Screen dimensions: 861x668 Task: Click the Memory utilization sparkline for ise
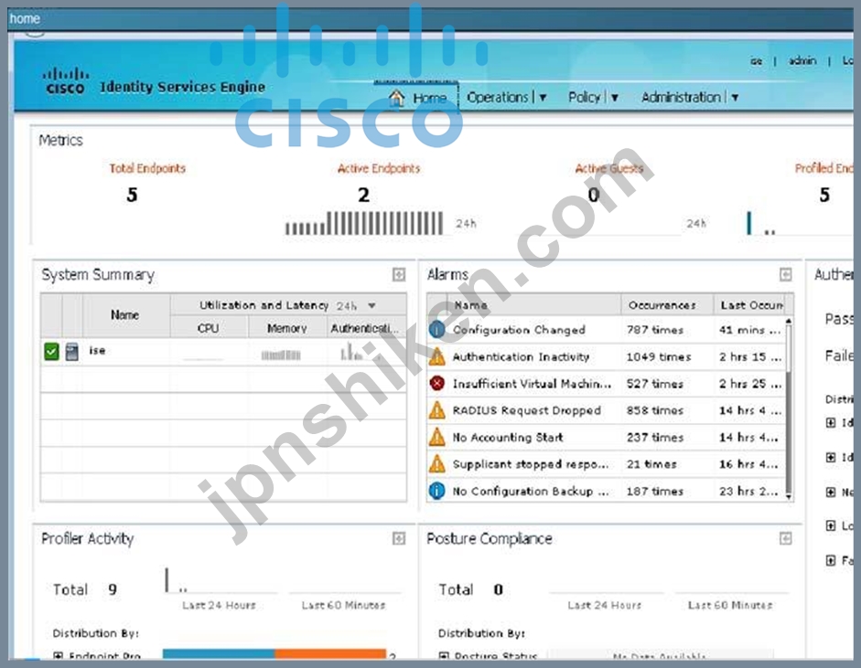[281, 355]
